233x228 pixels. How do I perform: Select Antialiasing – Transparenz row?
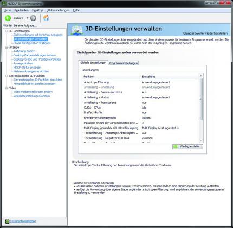(x=140, y=103)
